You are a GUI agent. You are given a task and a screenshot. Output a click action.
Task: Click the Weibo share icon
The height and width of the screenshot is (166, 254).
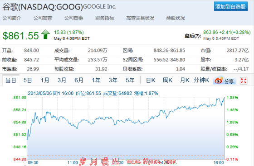[x=225, y=81]
